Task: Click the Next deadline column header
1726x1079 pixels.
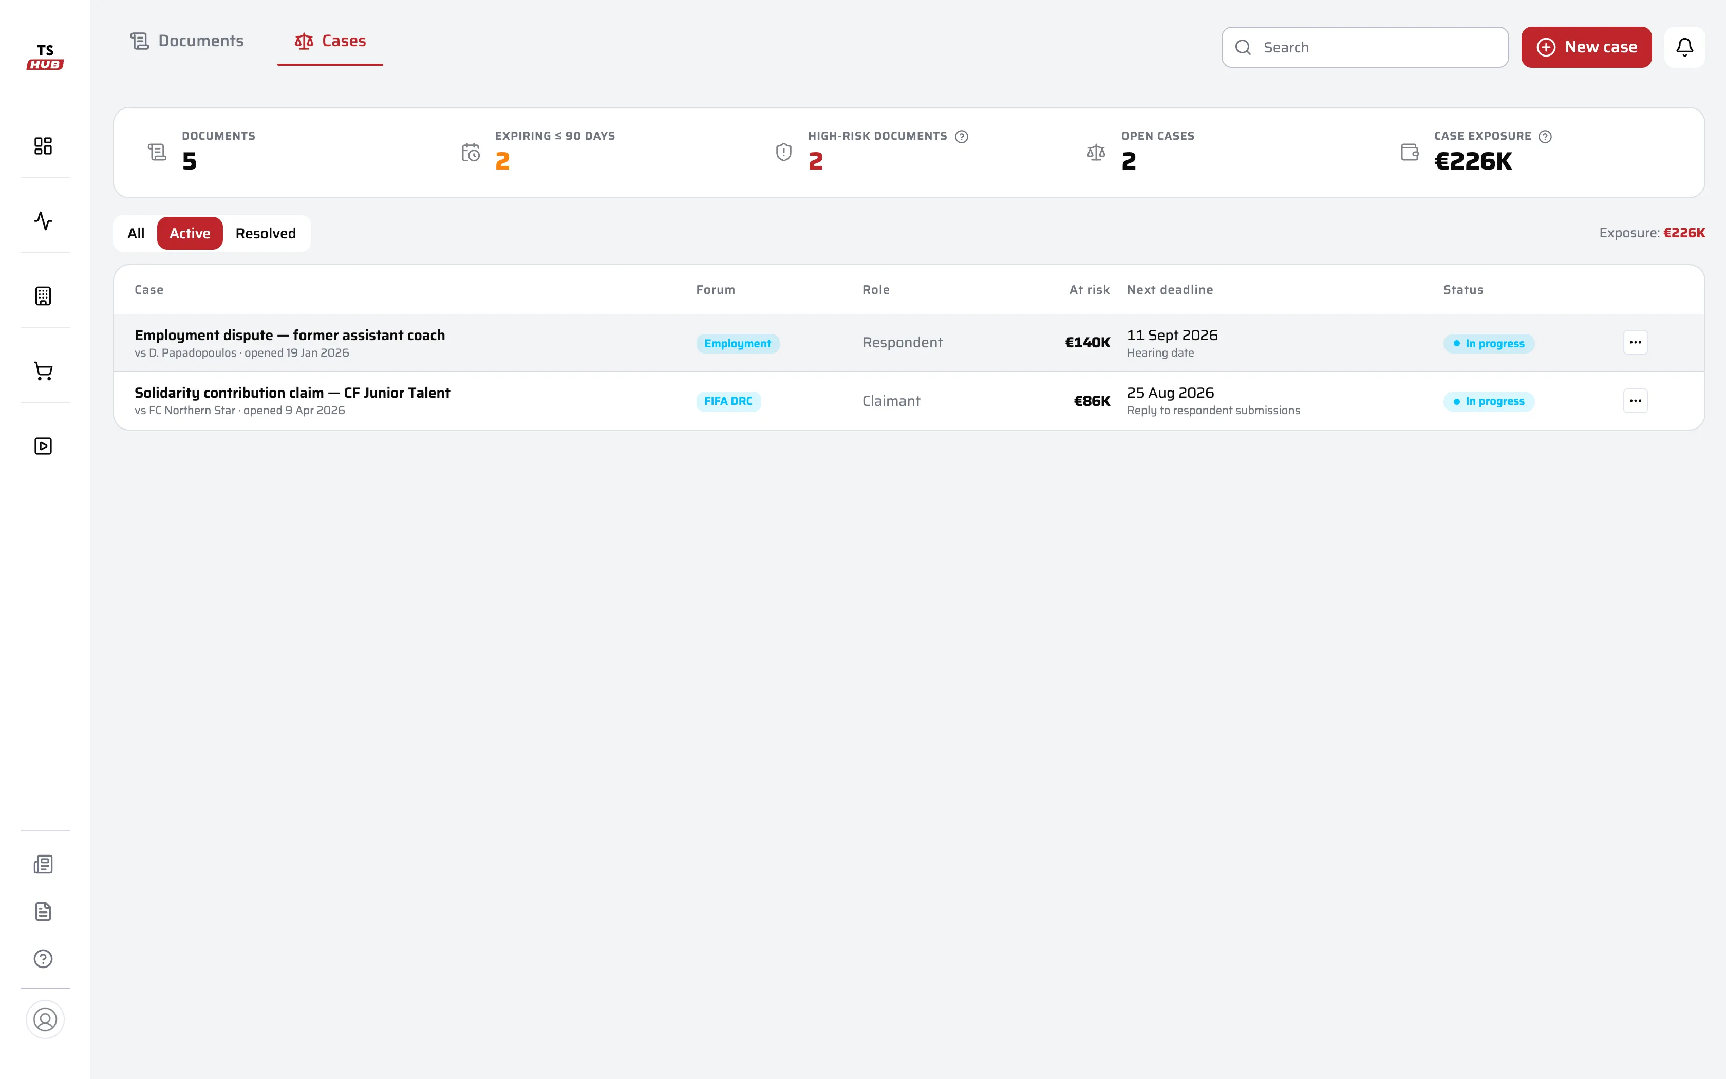Action: click(x=1170, y=290)
